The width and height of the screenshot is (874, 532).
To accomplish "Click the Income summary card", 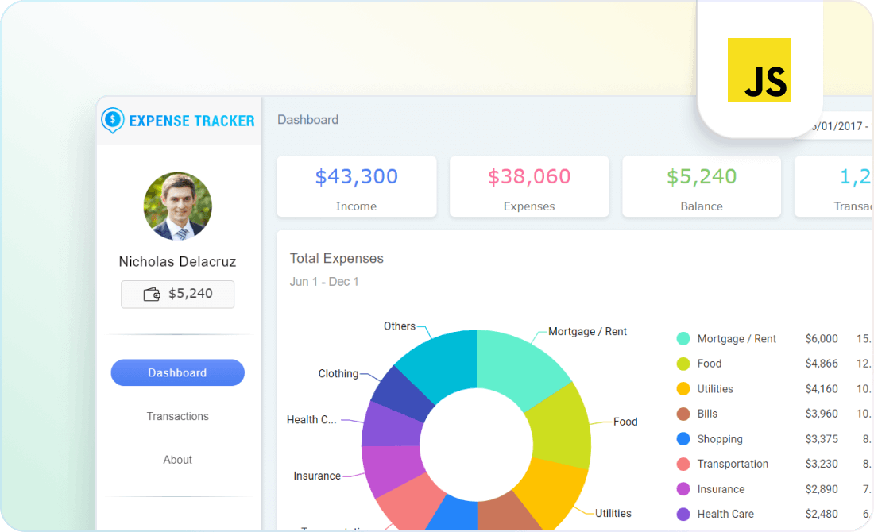I will click(x=356, y=187).
